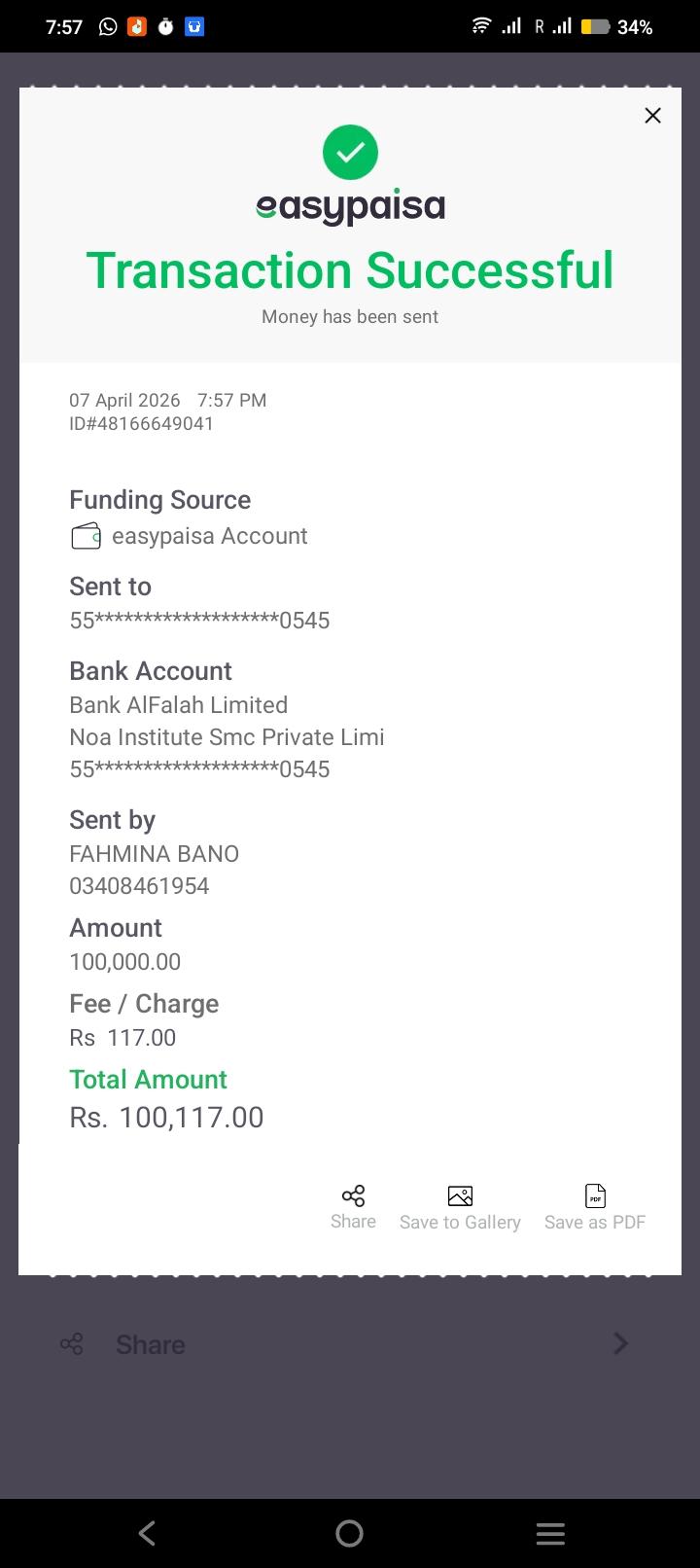Tap the transaction ID number

coord(142,424)
